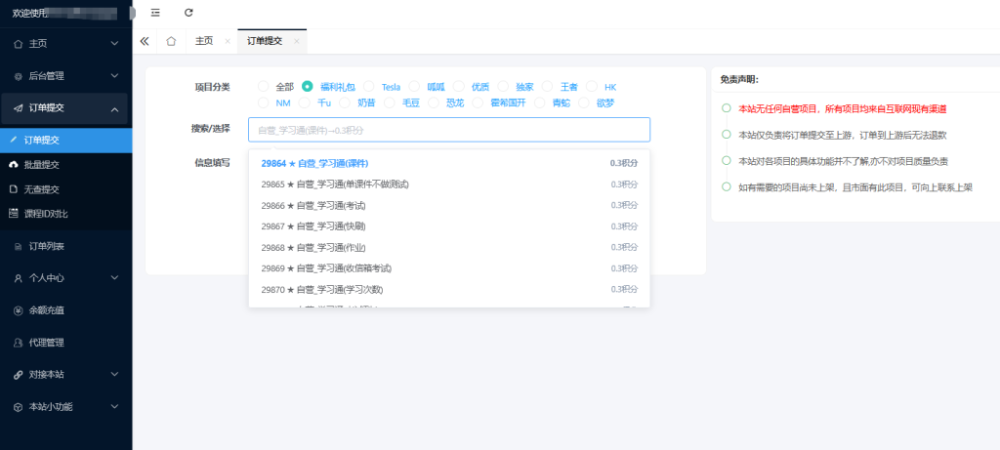The image size is (1000, 450).
Task: Choose 29868 自营_学习通(作业) option
Action: (x=449, y=247)
